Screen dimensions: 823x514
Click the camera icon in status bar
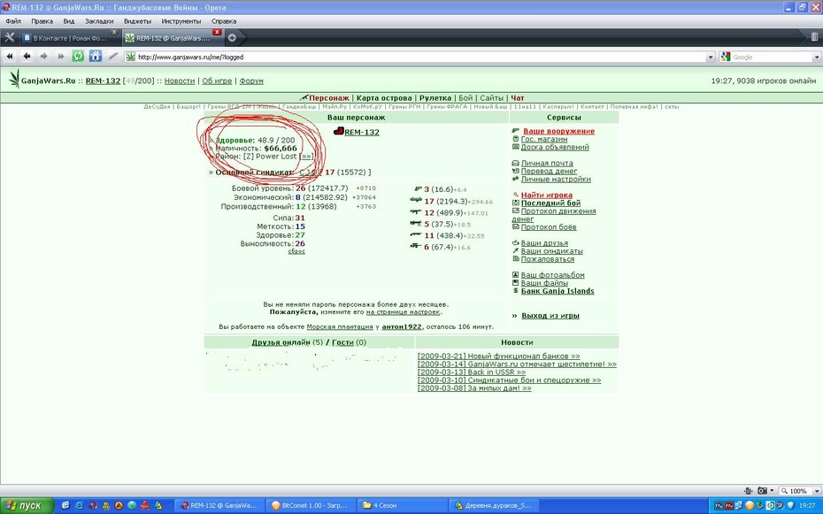(762, 490)
